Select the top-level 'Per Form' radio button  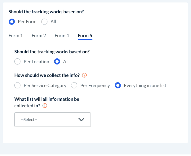coord(12,22)
